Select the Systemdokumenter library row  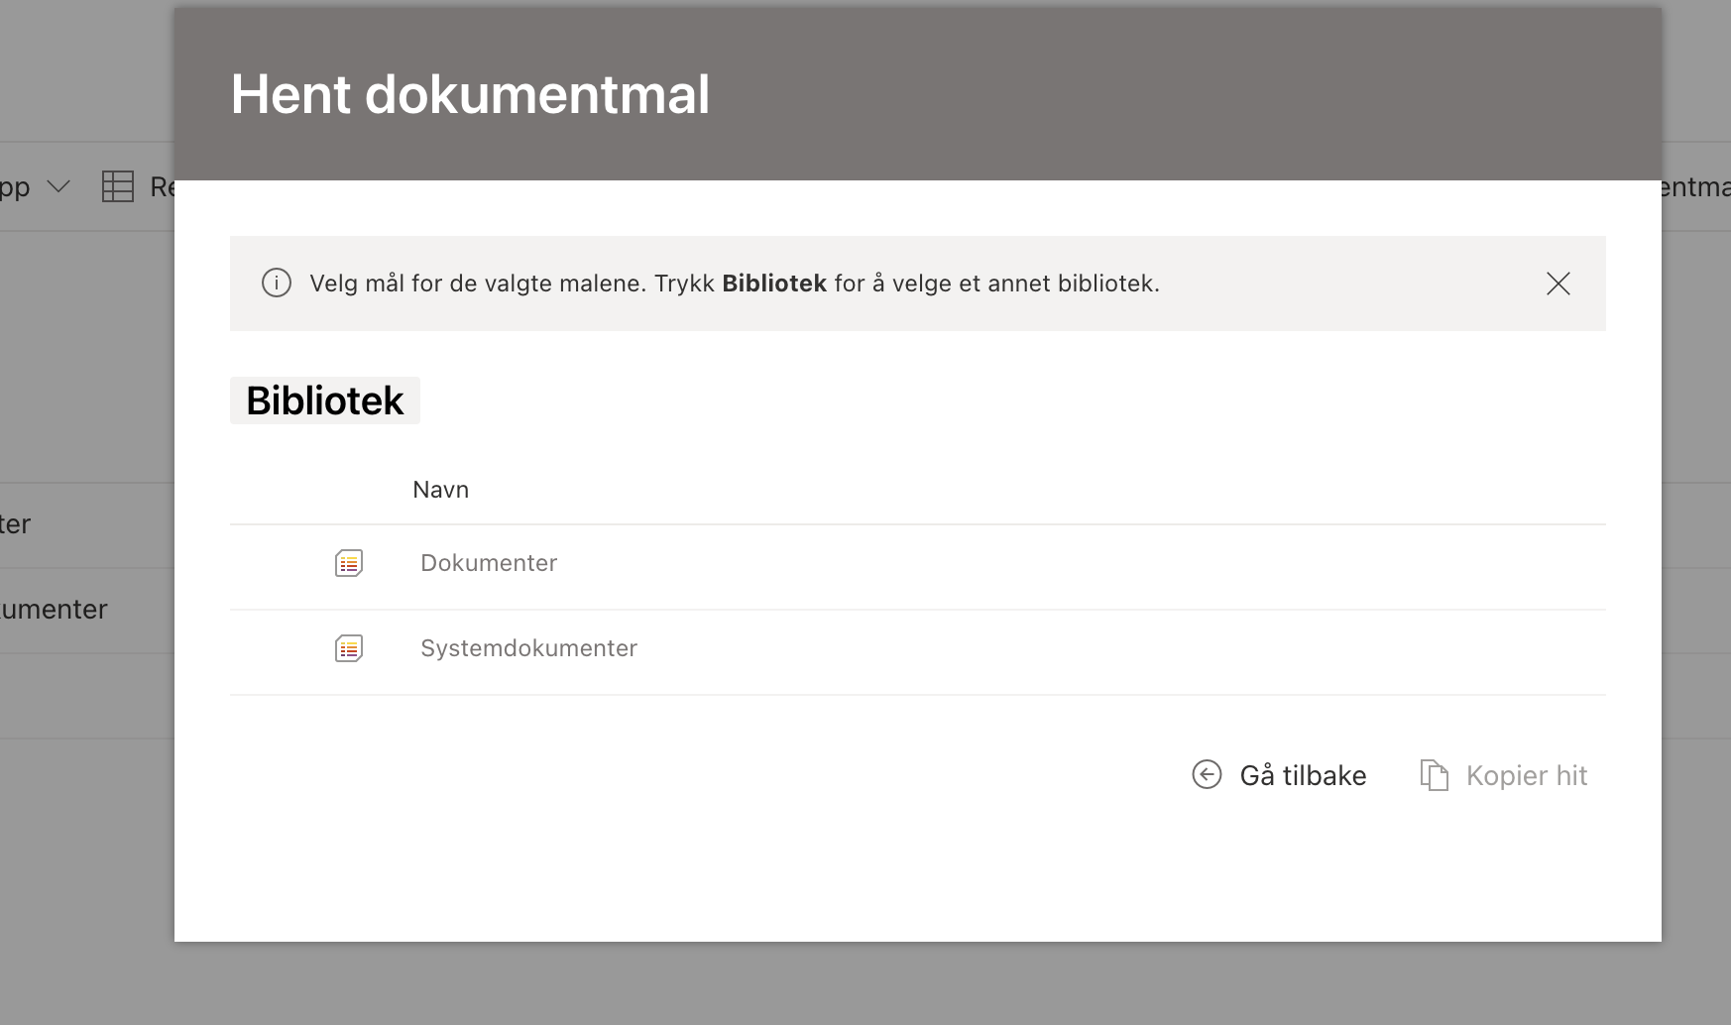point(918,652)
